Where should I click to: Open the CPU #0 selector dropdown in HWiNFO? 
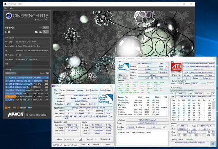[x=123, y=75]
